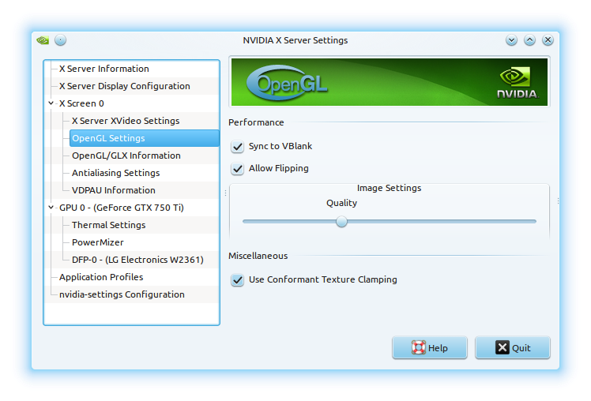
Task: Toggle Use Conformant Texture Clamping
Action: pyautogui.click(x=237, y=280)
